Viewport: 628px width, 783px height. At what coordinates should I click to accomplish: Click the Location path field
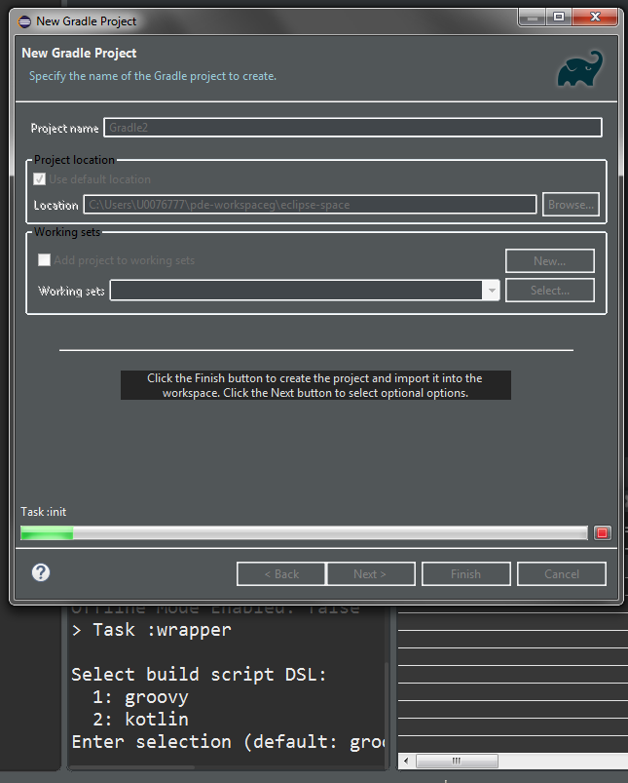(310, 204)
